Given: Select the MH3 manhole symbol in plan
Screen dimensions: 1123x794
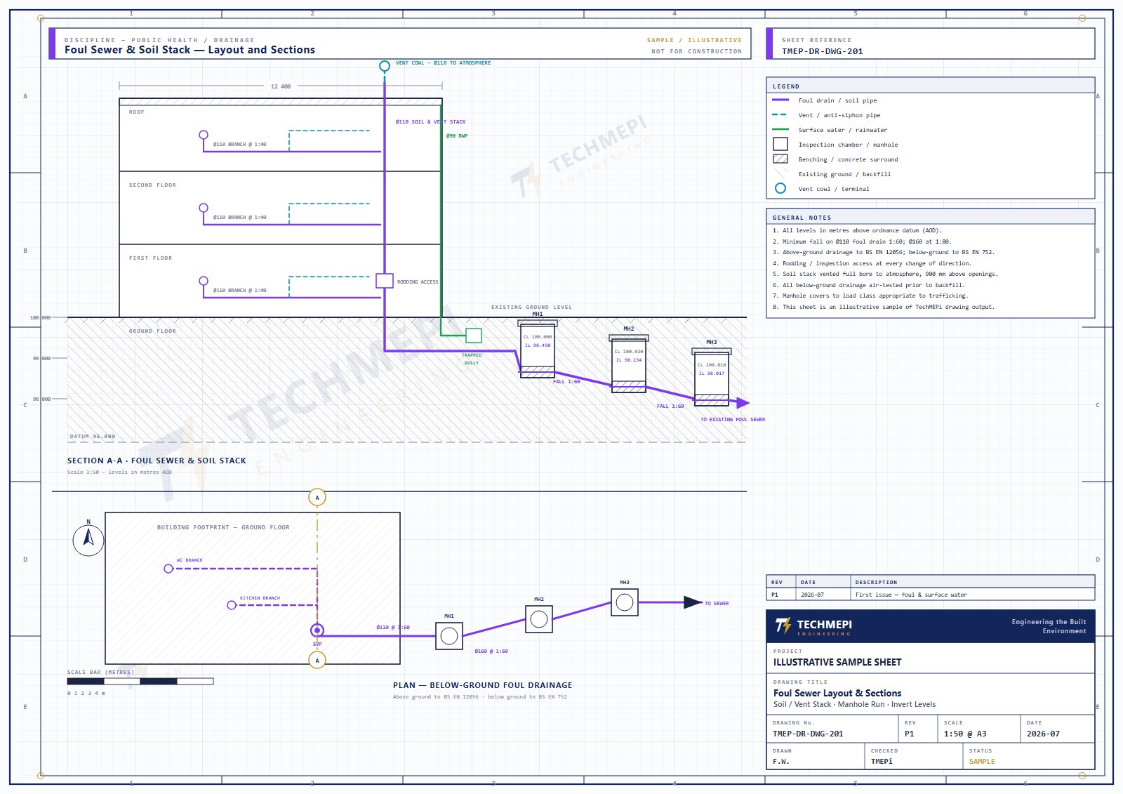Looking at the screenshot, I should 625,602.
